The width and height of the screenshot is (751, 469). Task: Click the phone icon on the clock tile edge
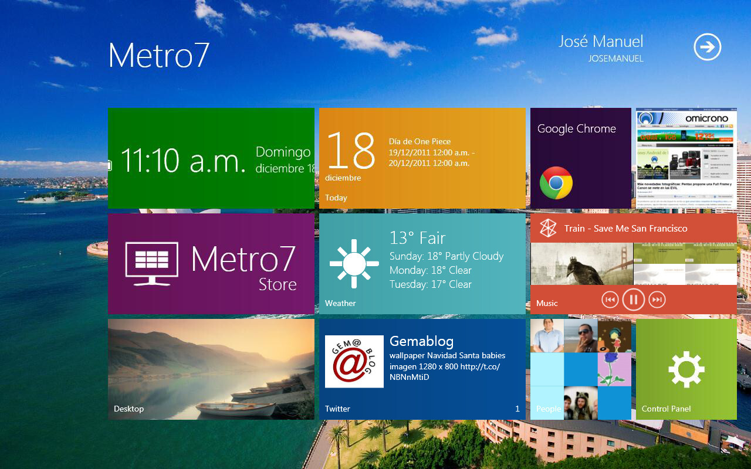coord(110,166)
